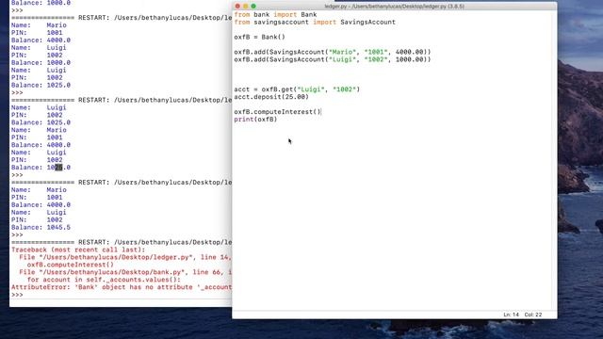Click the highlighted '25' in shell balance
This screenshot has width=603, height=339.
click(58, 168)
